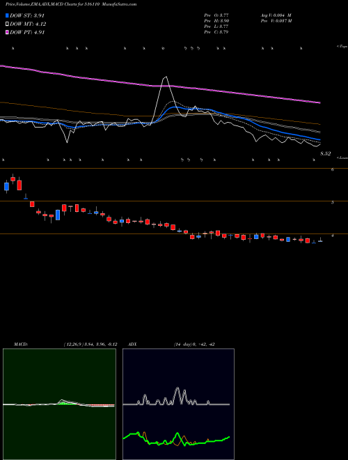Click the Avg V: 0.004 M value
Screen dimensions: 348x460
276,15
